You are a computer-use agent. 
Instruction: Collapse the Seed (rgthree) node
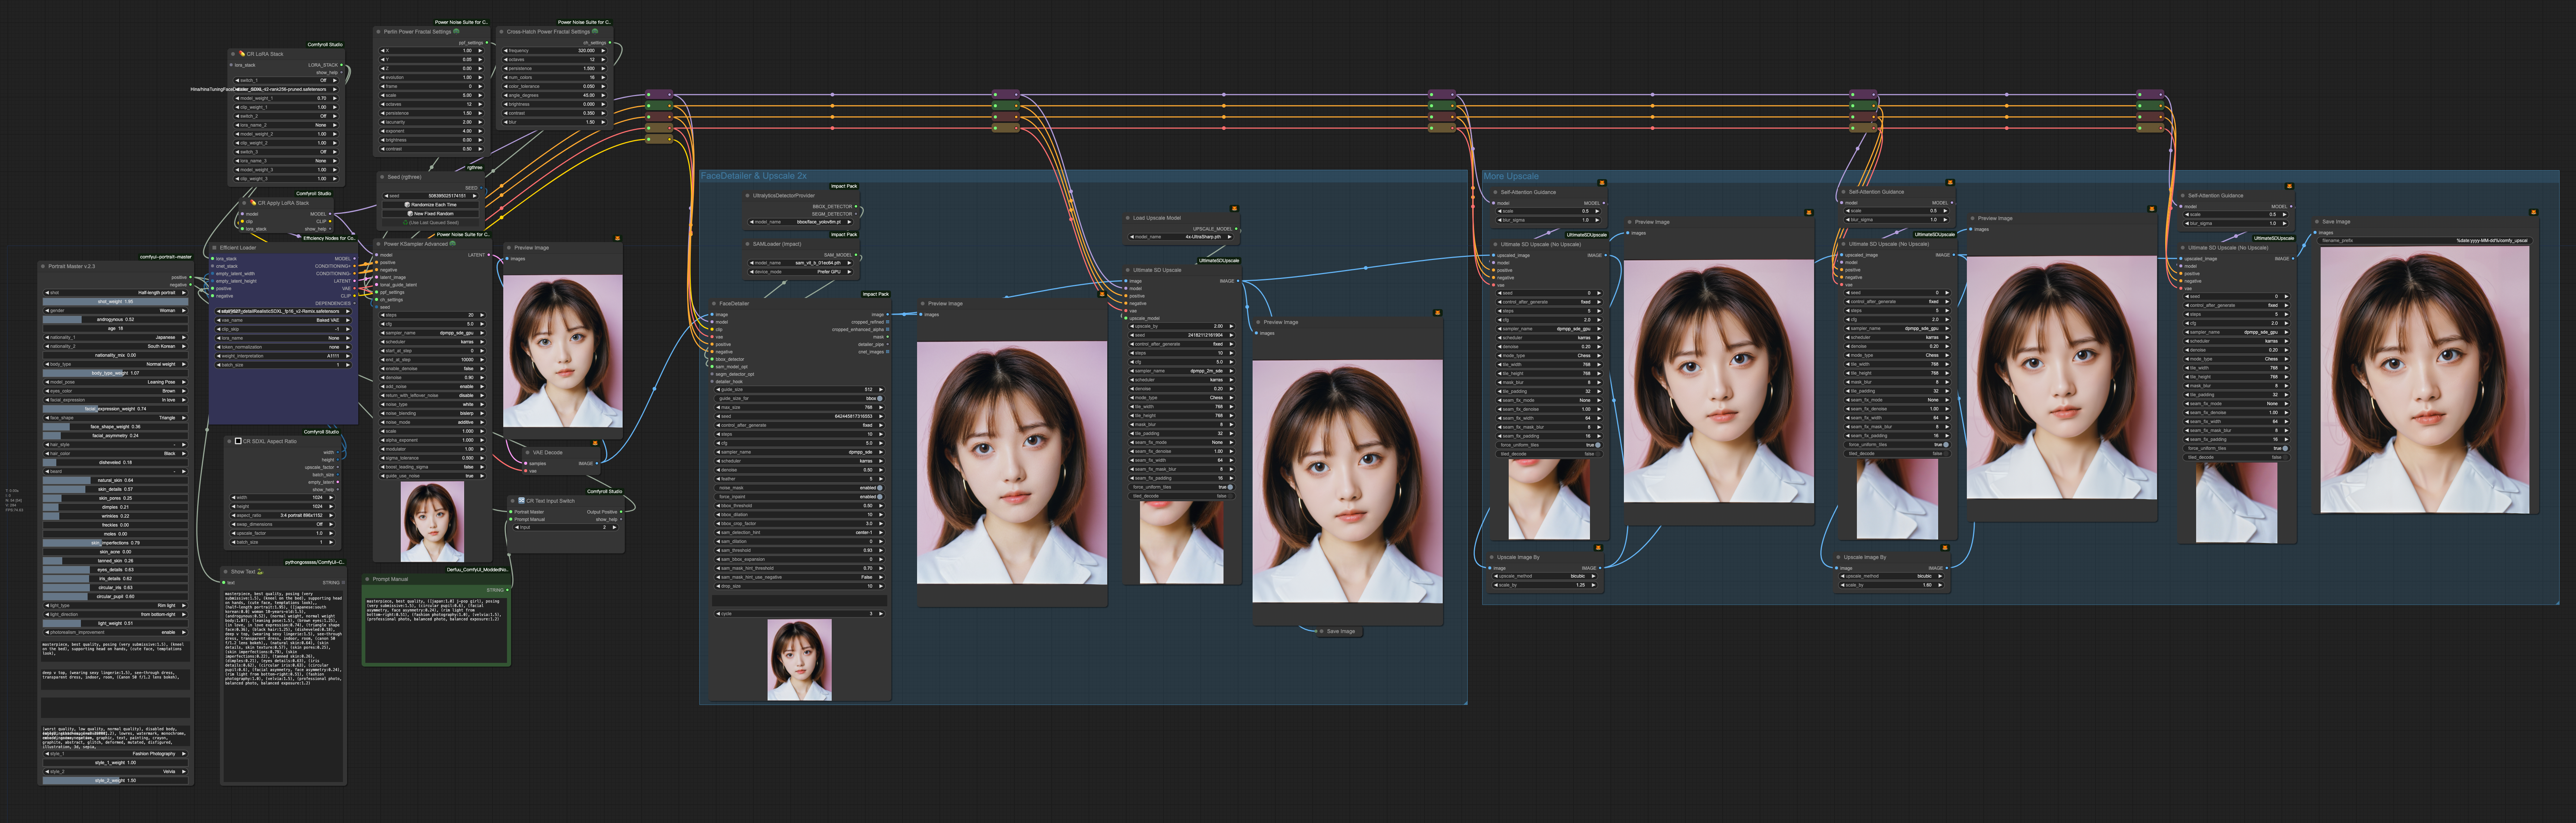click(382, 177)
